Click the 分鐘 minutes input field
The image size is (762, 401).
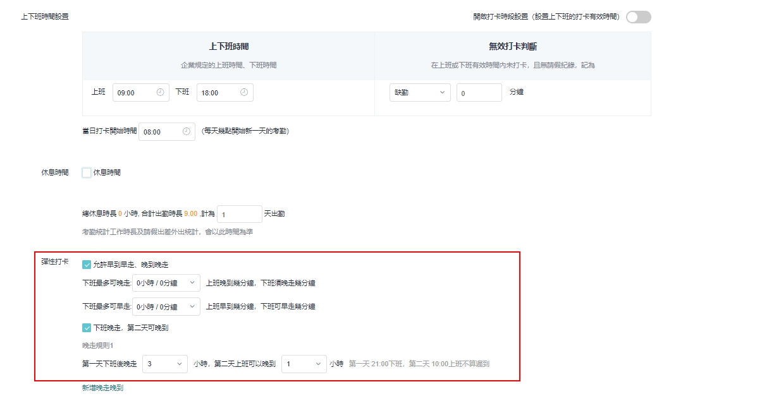tap(479, 93)
